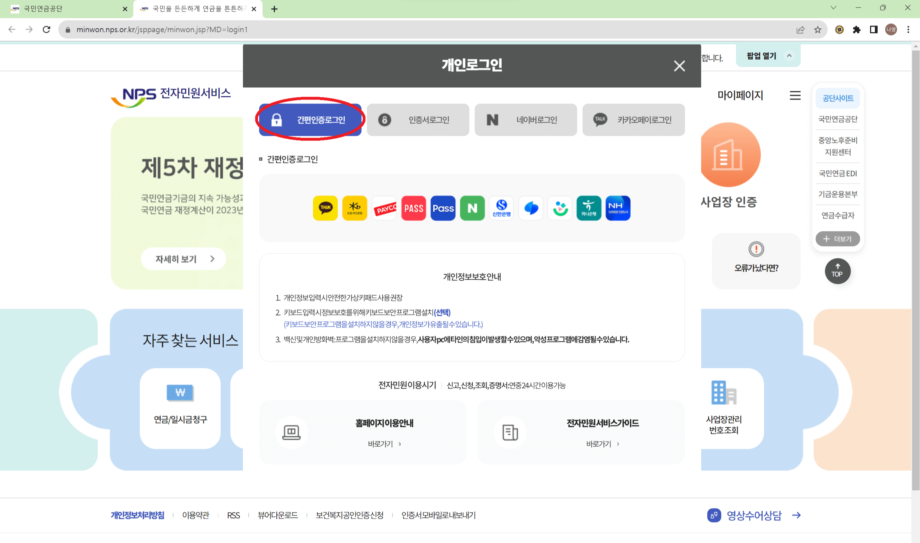Open the browser tab search dropdown
The image size is (920, 543).
pos(833,8)
